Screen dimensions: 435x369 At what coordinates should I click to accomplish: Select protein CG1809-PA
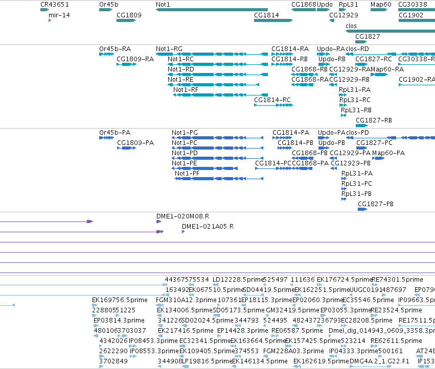(x=126, y=148)
